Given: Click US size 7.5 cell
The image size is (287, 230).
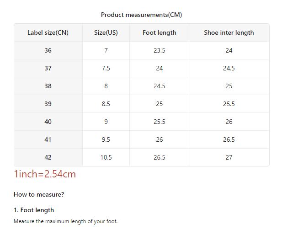Looking at the screenshot, I should pos(106,68).
